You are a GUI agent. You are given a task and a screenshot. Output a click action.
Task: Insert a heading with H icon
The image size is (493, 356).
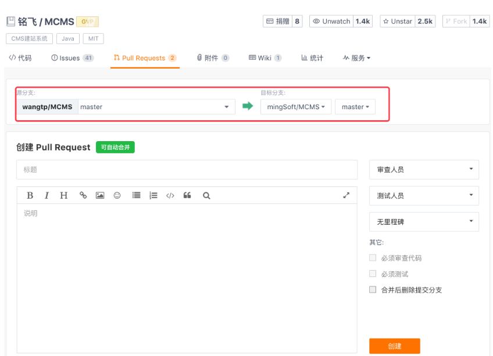coord(64,196)
